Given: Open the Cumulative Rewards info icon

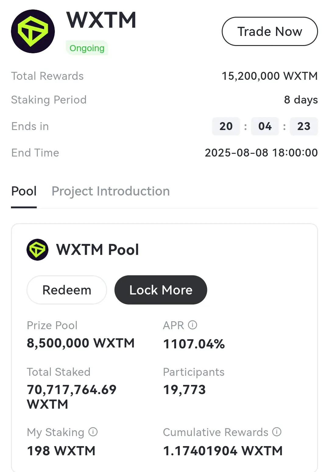Looking at the screenshot, I should [277, 432].
